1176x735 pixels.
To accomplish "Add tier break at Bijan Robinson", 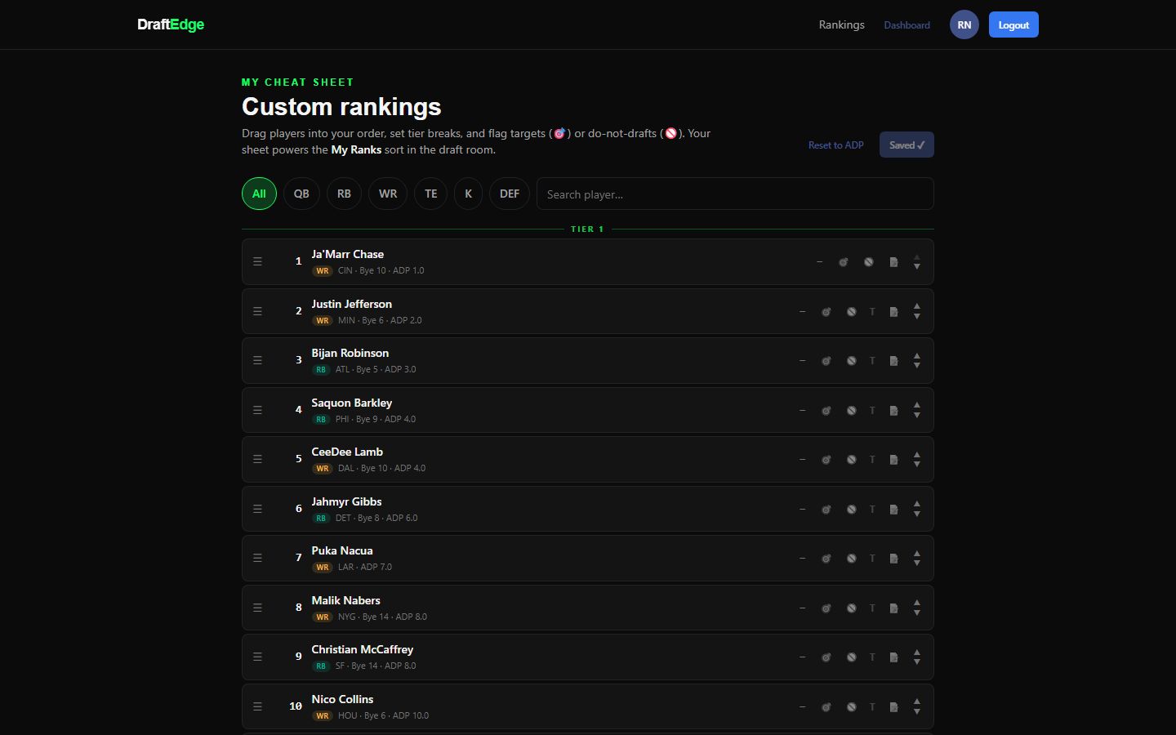I will 872,361.
